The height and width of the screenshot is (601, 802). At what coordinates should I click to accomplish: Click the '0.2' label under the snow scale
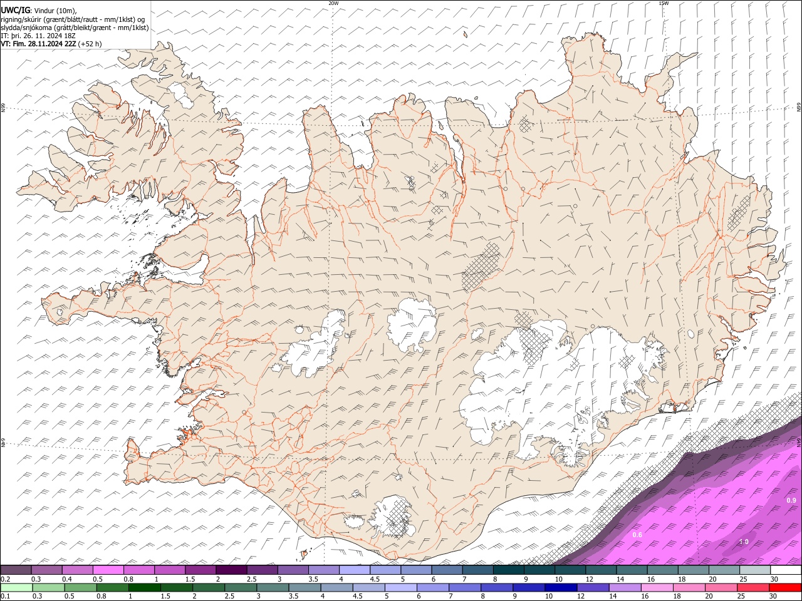click(4, 579)
